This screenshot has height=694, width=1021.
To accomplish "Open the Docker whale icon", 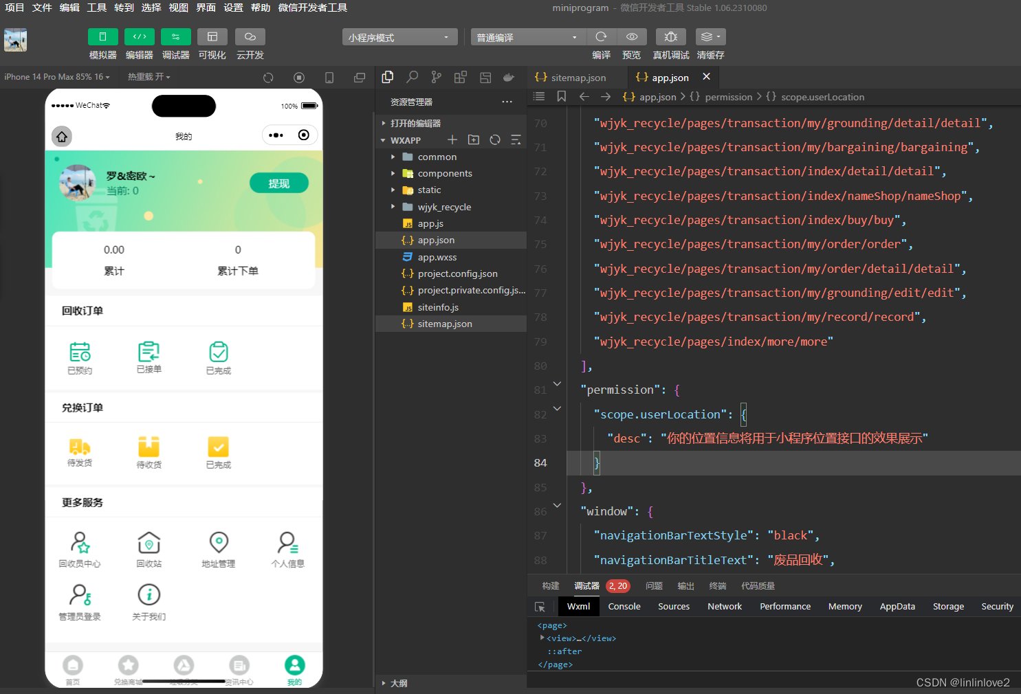I will 509,77.
